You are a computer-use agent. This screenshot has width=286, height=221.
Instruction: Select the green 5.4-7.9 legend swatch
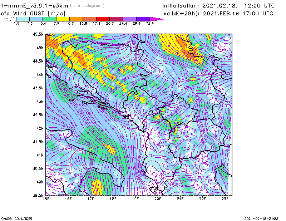[49, 19]
